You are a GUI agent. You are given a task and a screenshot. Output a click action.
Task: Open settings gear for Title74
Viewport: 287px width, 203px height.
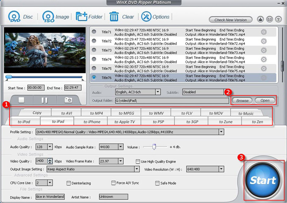264,60
